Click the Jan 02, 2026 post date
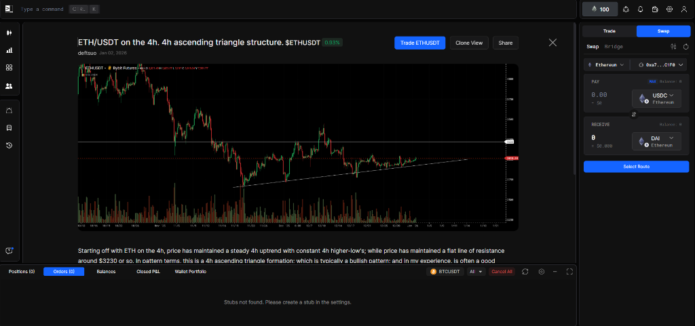This screenshot has width=695, height=326. tap(112, 53)
